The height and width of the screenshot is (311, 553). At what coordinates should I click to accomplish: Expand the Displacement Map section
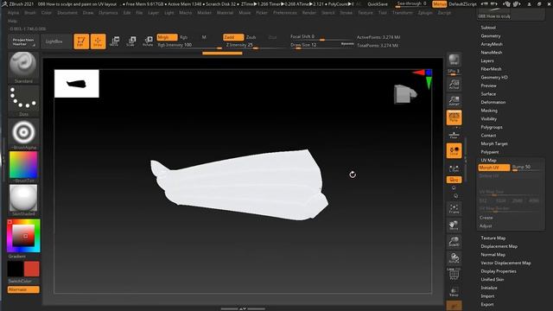click(x=499, y=246)
